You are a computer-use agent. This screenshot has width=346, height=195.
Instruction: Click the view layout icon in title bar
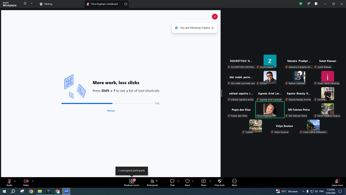click(316, 4)
